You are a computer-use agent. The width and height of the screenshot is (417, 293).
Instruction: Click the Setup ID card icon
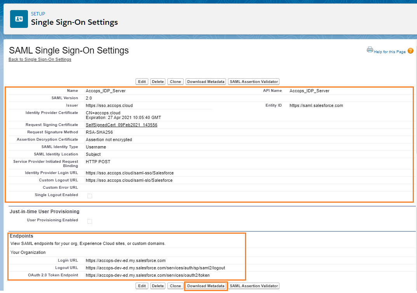(19, 19)
